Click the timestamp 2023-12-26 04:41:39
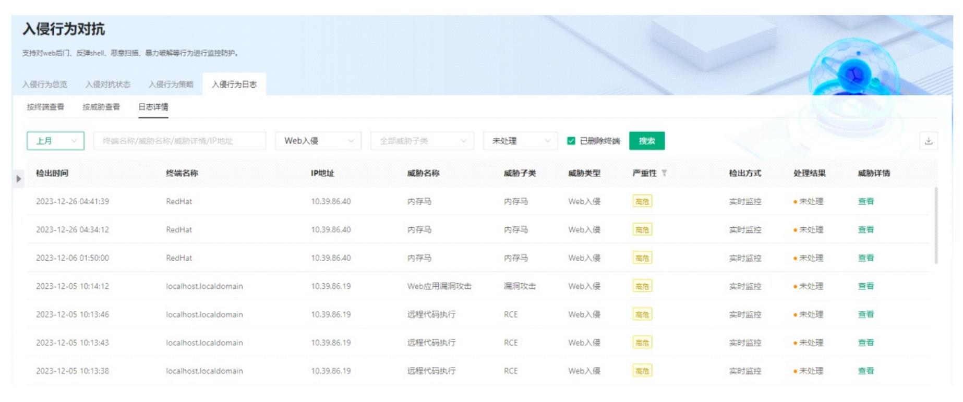 (73, 201)
